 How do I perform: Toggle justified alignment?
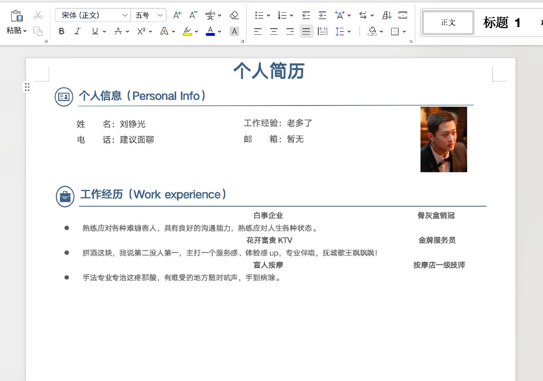pyautogui.click(x=306, y=31)
